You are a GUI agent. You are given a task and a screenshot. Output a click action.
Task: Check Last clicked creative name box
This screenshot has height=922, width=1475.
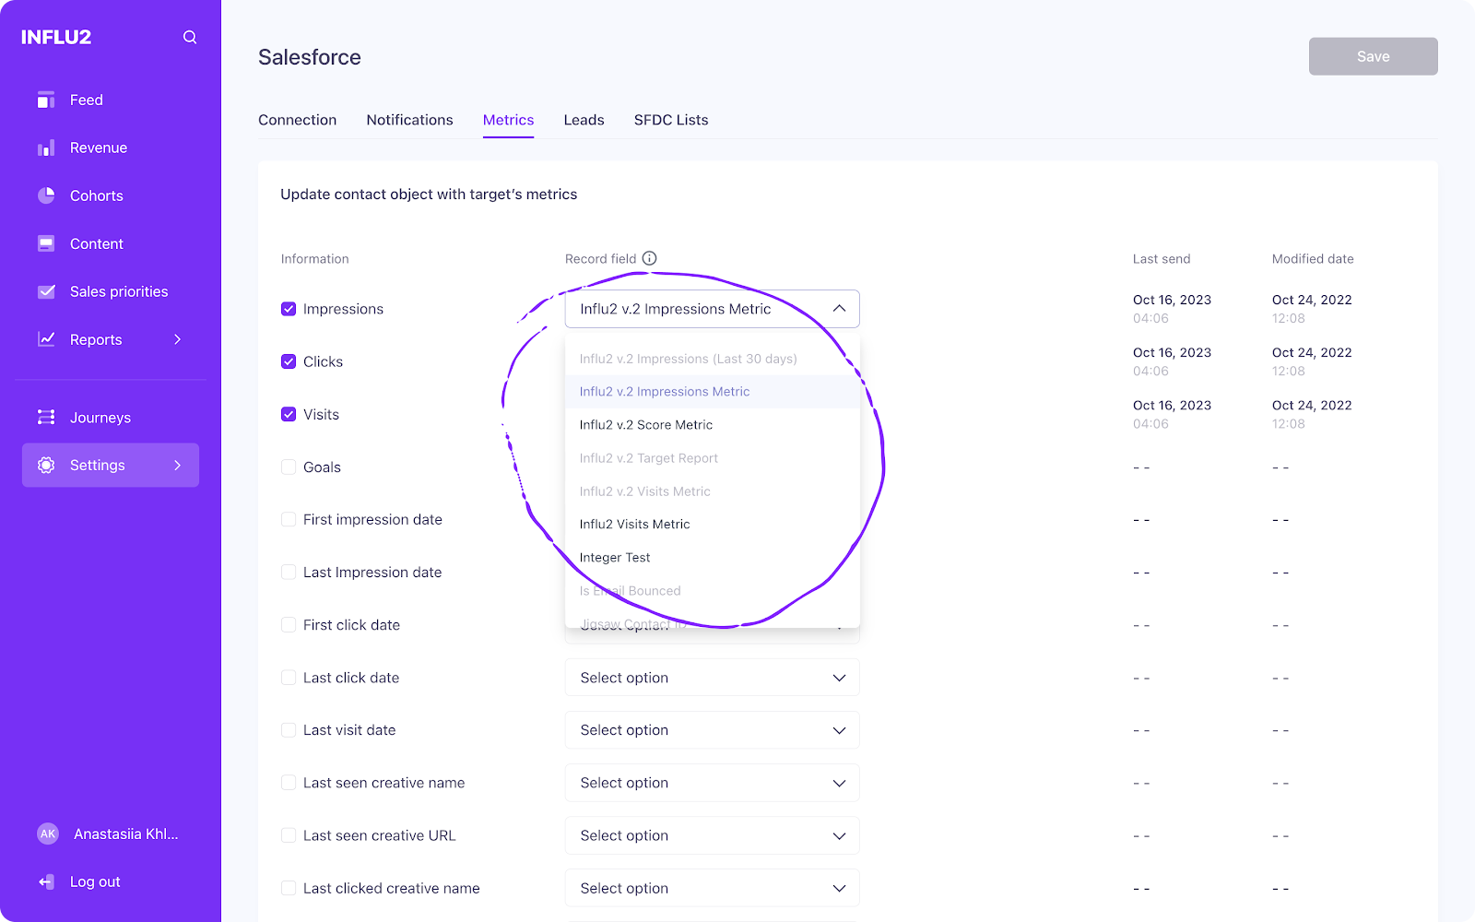289,888
